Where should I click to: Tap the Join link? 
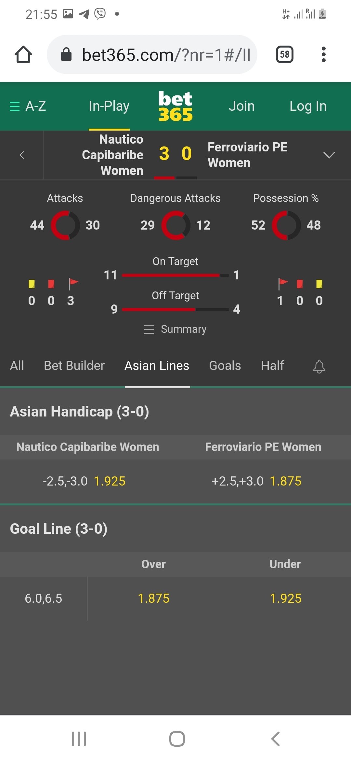pyautogui.click(x=241, y=106)
